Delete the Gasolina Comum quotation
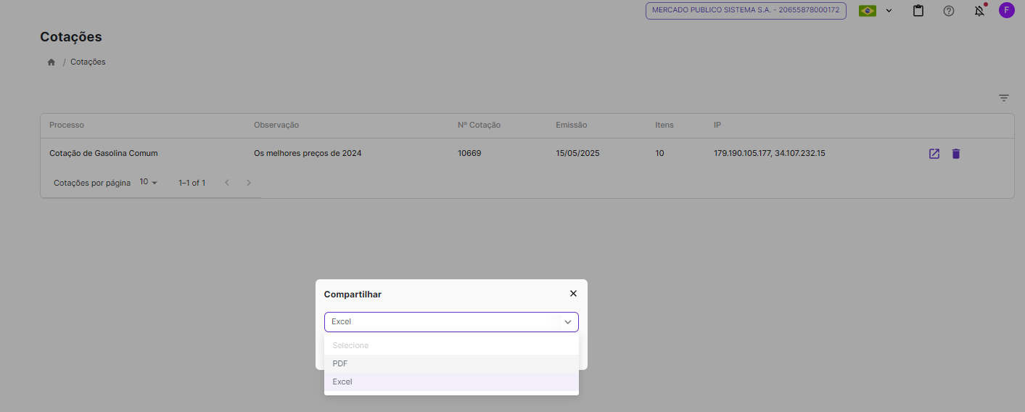The width and height of the screenshot is (1025, 412). [956, 154]
